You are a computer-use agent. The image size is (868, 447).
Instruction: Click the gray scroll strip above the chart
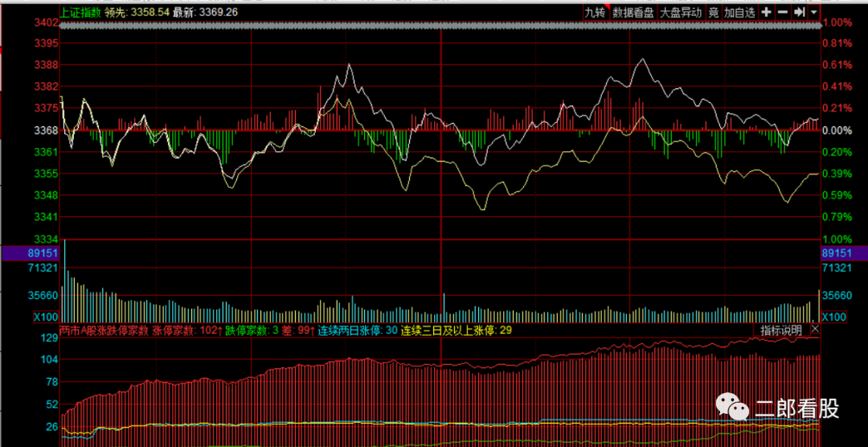pos(440,26)
